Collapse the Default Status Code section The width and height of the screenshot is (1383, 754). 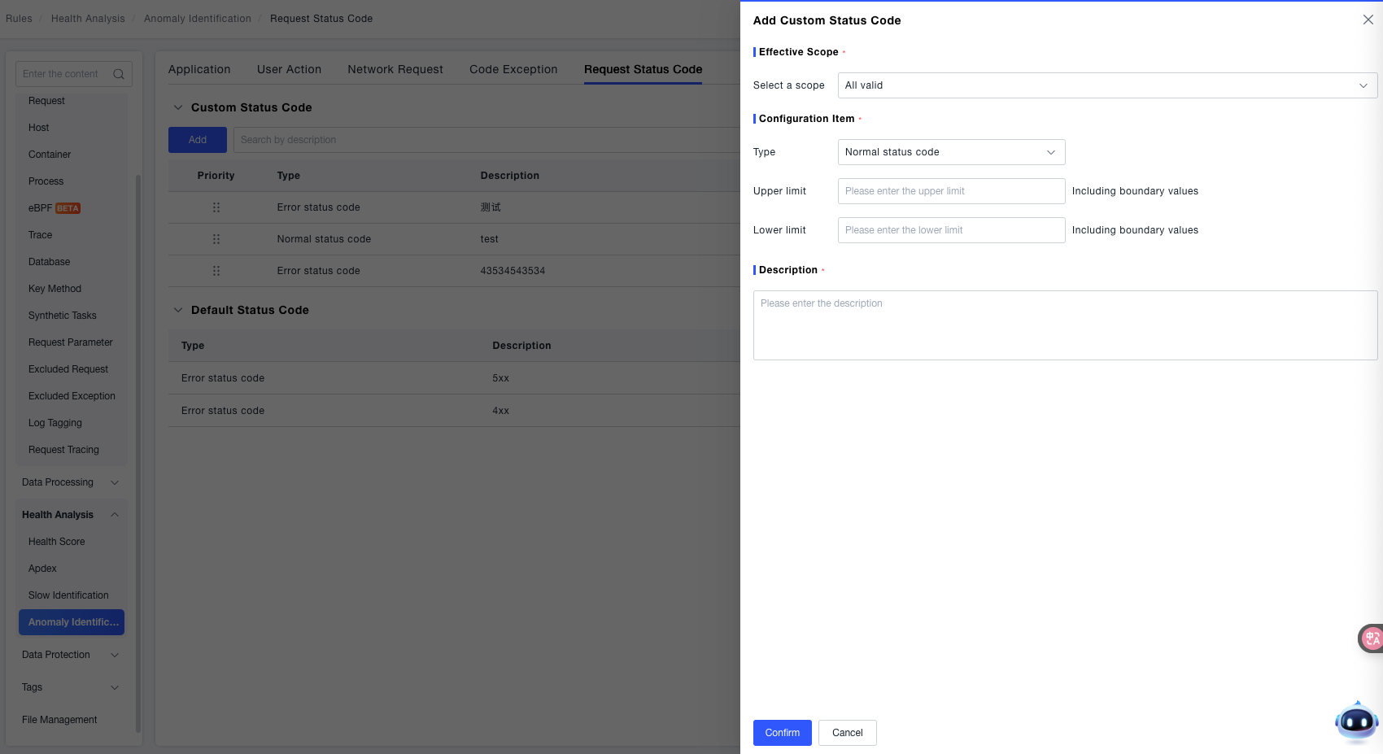(x=178, y=310)
